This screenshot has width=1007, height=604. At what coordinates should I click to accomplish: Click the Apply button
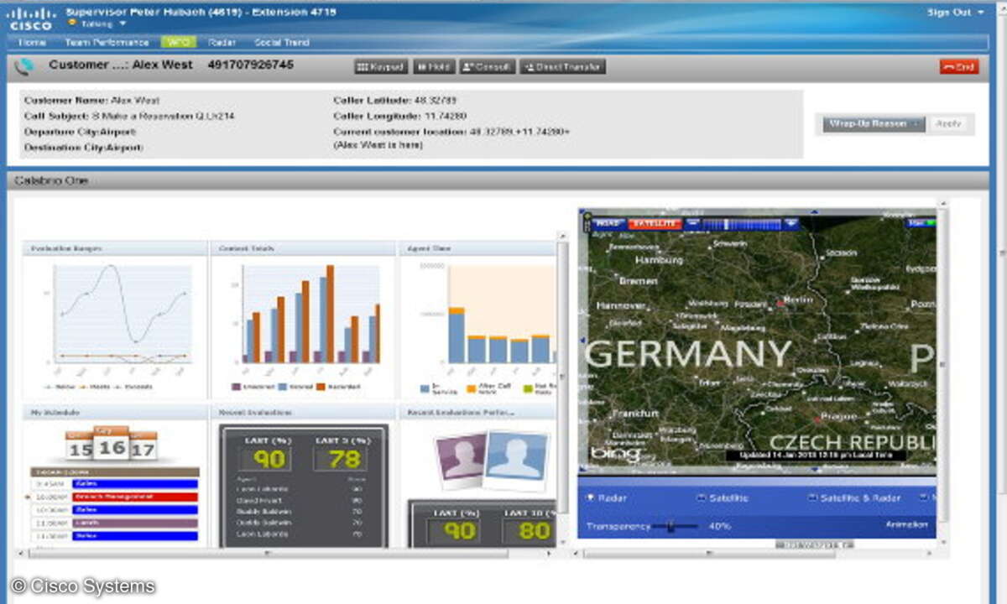(948, 124)
